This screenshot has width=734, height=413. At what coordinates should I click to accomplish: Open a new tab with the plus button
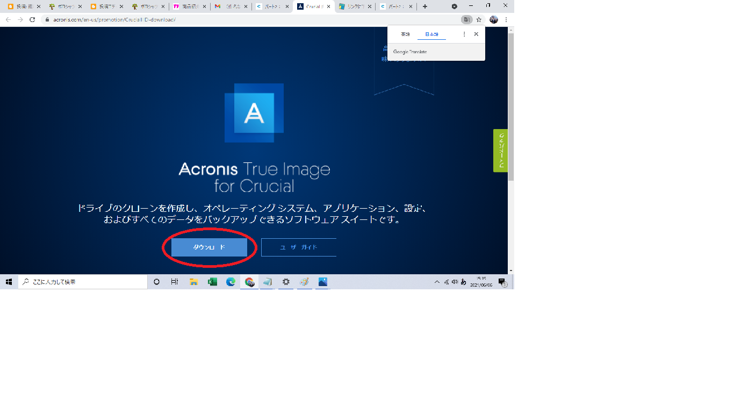click(425, 6)
